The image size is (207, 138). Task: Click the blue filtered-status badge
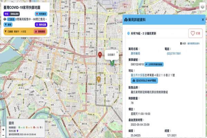(11, 19)
